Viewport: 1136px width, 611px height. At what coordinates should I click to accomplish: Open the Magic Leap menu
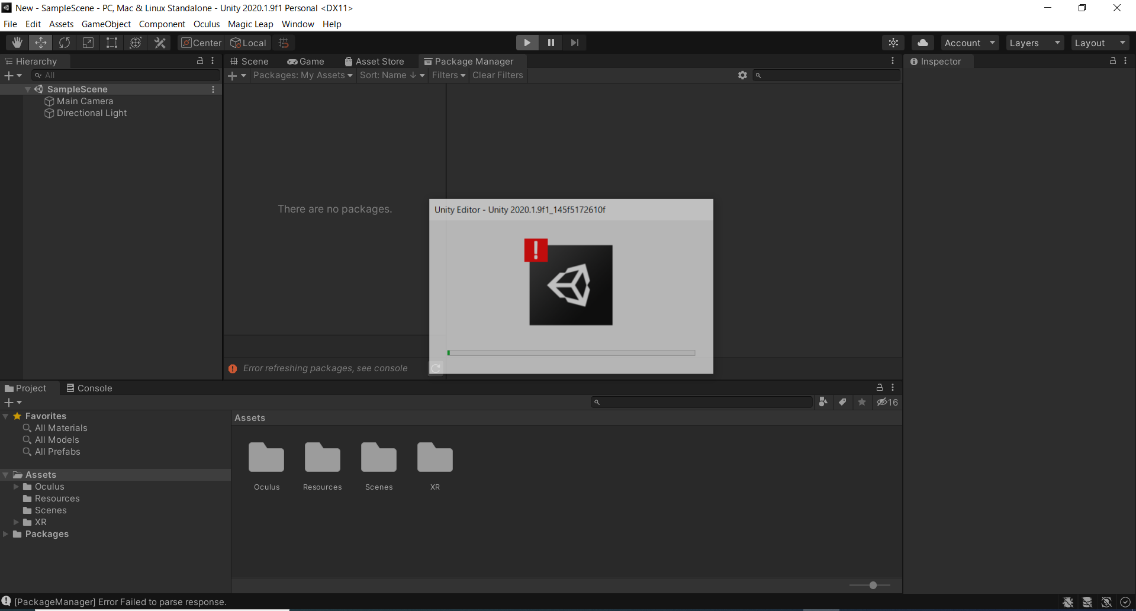pyautogui.click(x=250, y=24)
